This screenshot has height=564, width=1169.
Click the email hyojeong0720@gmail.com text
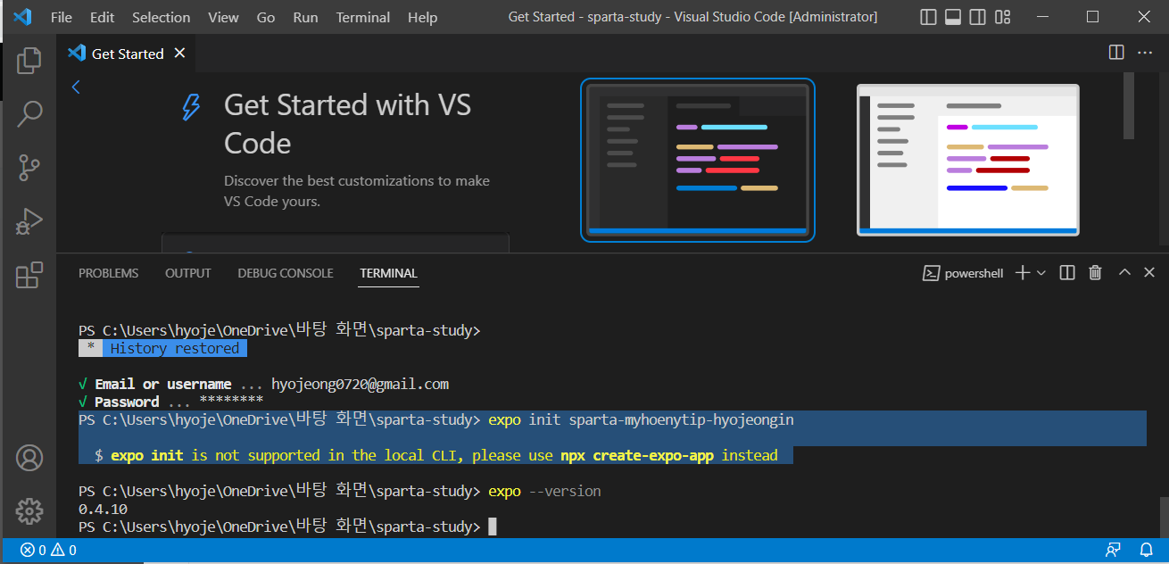(x=360, y=384)
